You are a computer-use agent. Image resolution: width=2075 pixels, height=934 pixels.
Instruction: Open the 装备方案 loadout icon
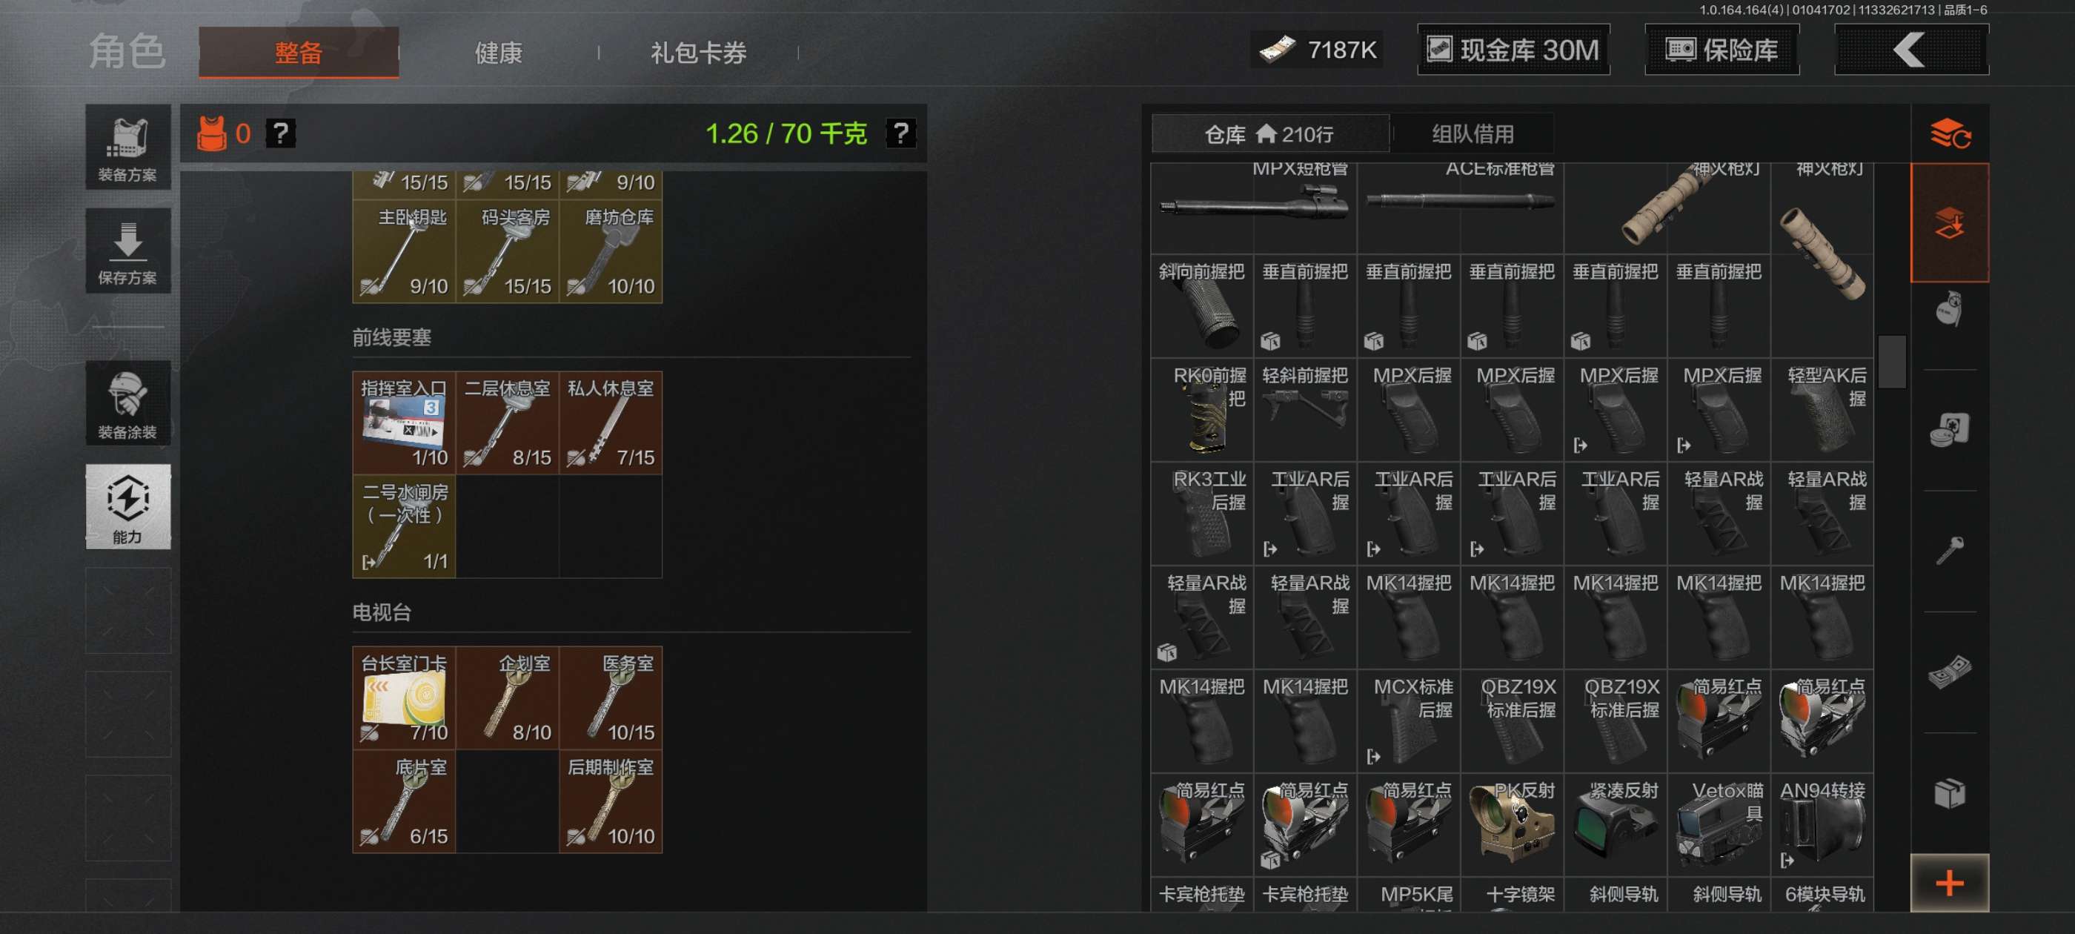(127, 148)
